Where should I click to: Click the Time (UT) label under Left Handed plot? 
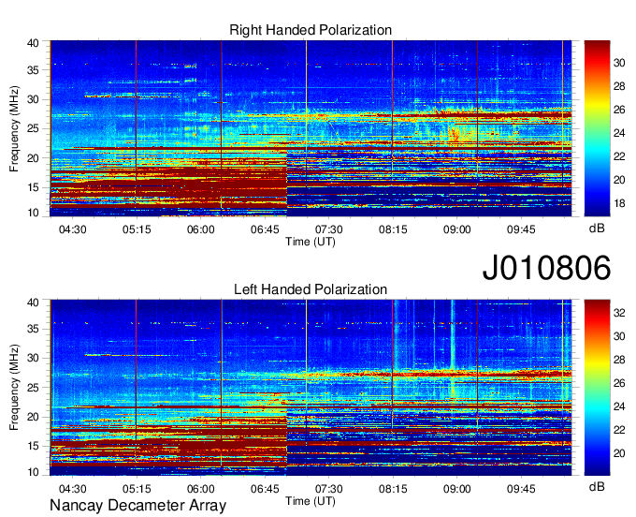pos(311,501)
